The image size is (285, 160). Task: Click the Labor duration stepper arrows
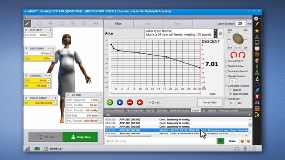click(245, 24)
